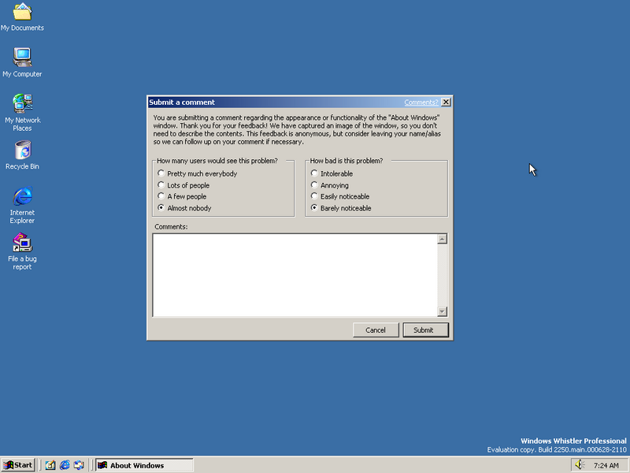Image resolution: width=630 pixels, height=473 pixels.
Task: Open the My Documents desktop icon
Action: click(22, 17)
